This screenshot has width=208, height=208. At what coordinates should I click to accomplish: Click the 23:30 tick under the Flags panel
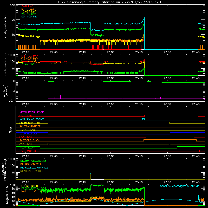[167, 156]
